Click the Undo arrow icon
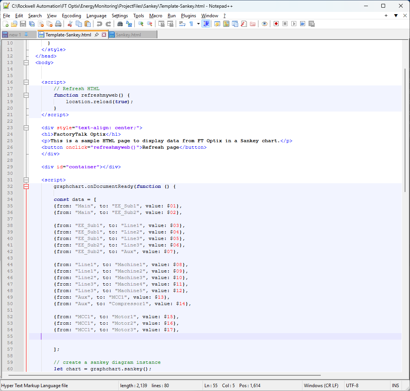 pyautogui.click(x=99, y=24)
